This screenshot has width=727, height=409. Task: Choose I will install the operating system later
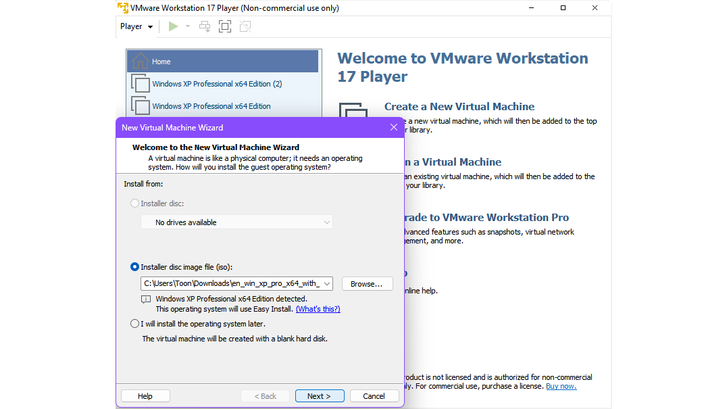point(134,324)
